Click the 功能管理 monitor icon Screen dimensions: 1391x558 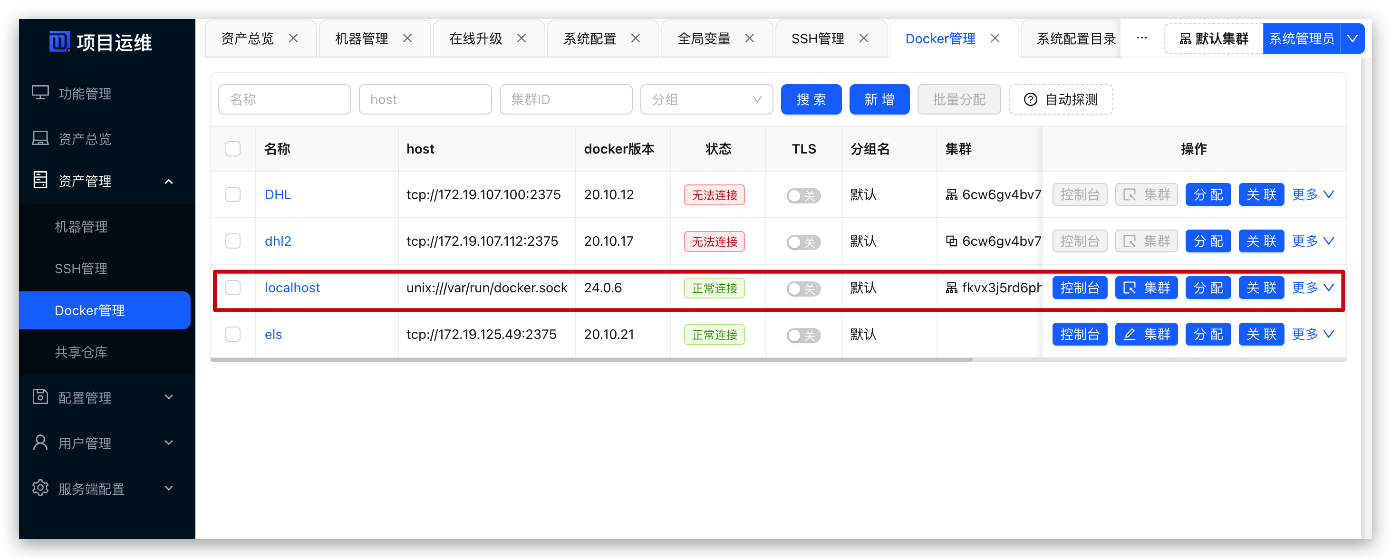(x=40, y=93)
